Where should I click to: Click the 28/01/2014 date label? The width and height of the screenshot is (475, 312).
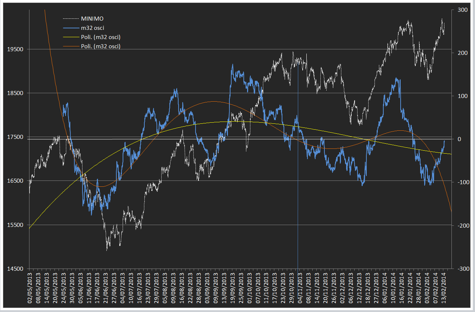(x=418, y=288)
